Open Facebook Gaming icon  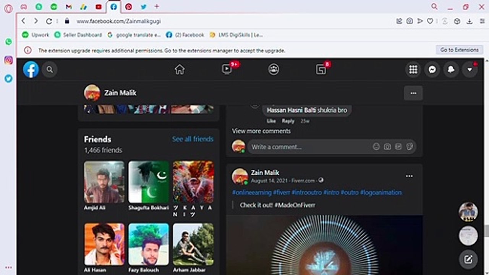click(x=321, y=70)
